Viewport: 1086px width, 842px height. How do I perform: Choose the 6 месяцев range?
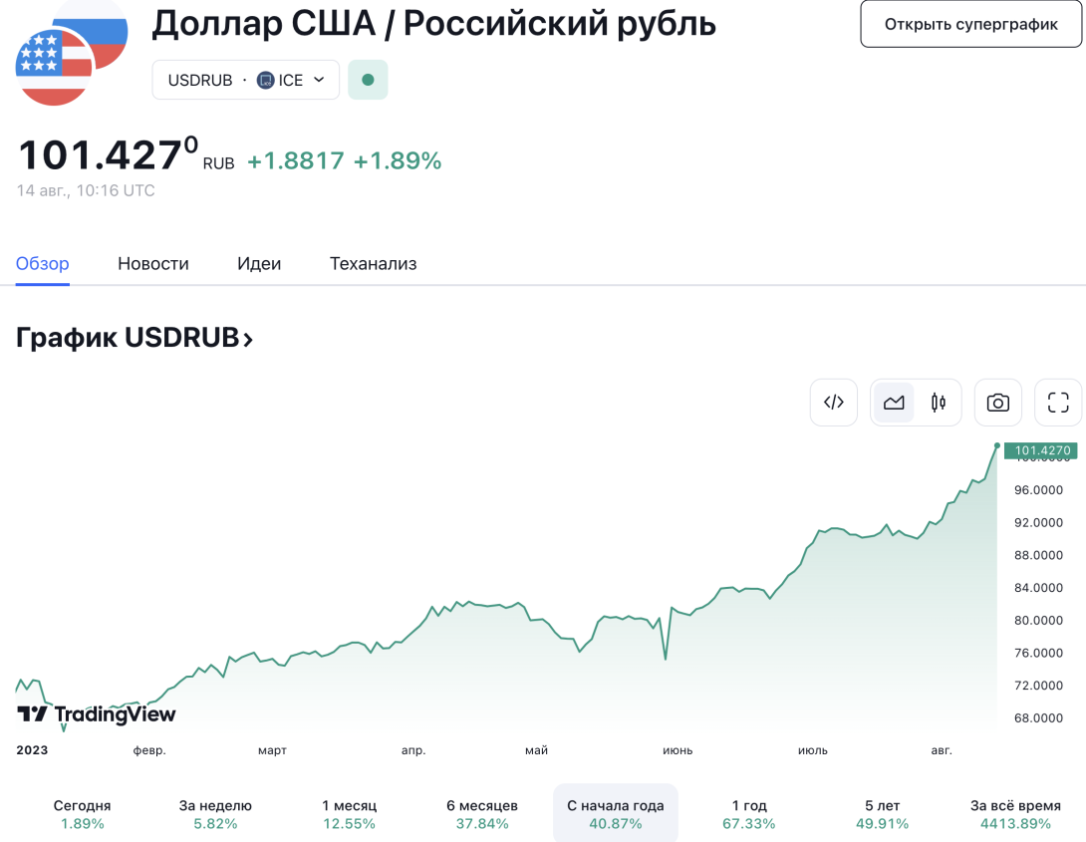482,814
